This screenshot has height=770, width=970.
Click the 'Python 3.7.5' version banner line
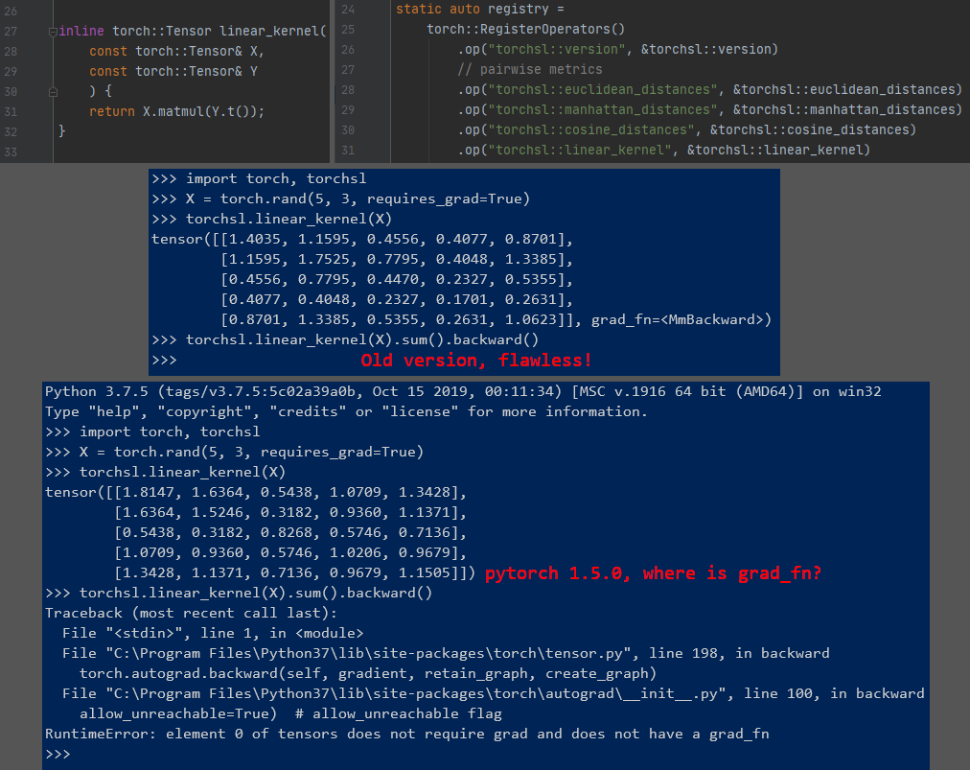tap(463, 392)
